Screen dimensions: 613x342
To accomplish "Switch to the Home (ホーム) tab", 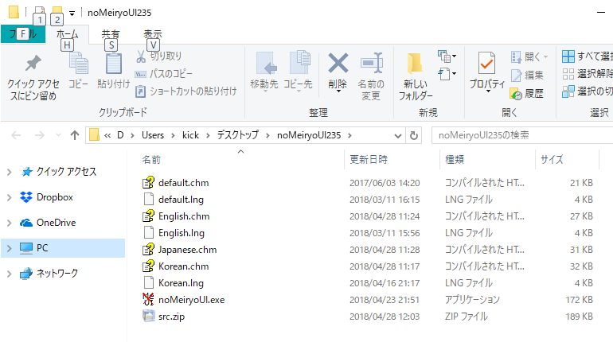I will pos(67,34).
